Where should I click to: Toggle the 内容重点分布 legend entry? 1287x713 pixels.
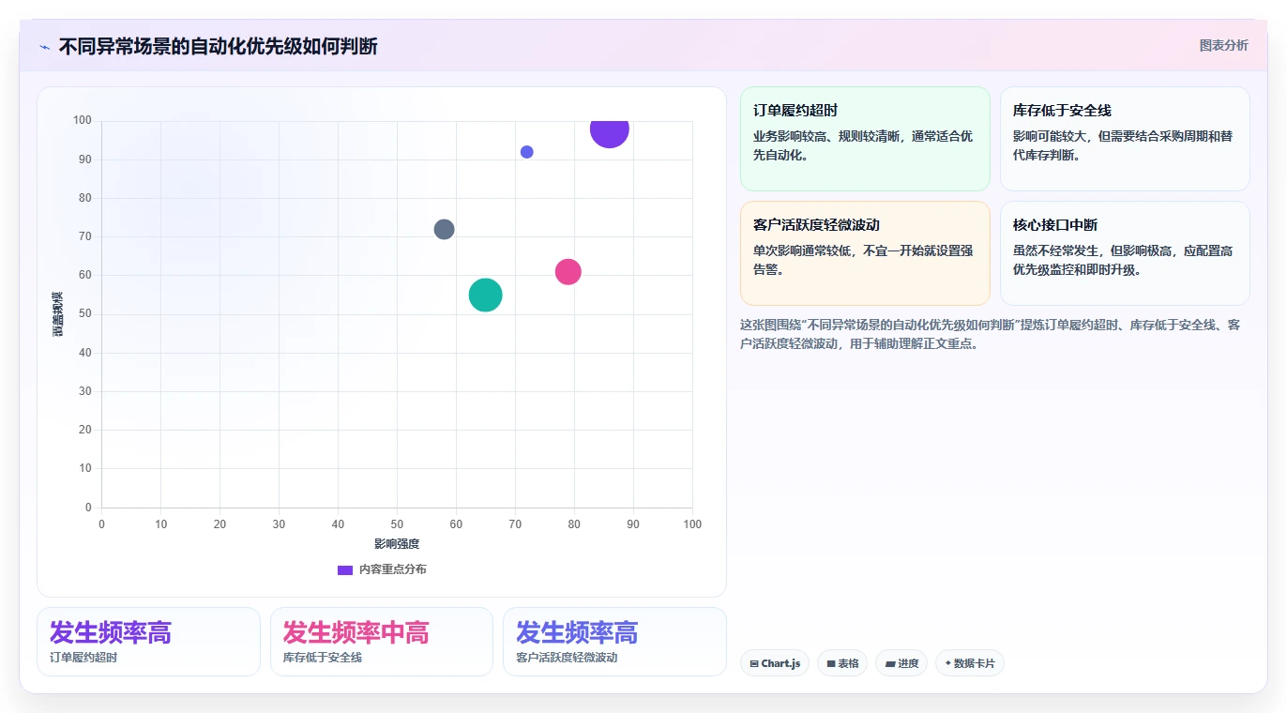point(382,569)
